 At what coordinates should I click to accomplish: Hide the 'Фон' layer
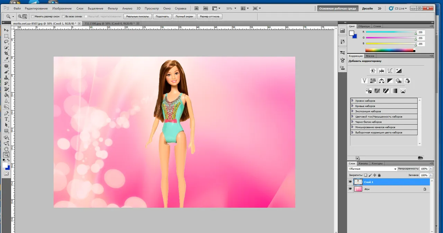pyautogui.click(x=350, y=189)
